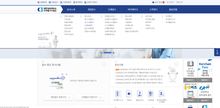Open more 공지사항 with the circle arrow
The image size is (220, 108).
(x=176, y=64)
